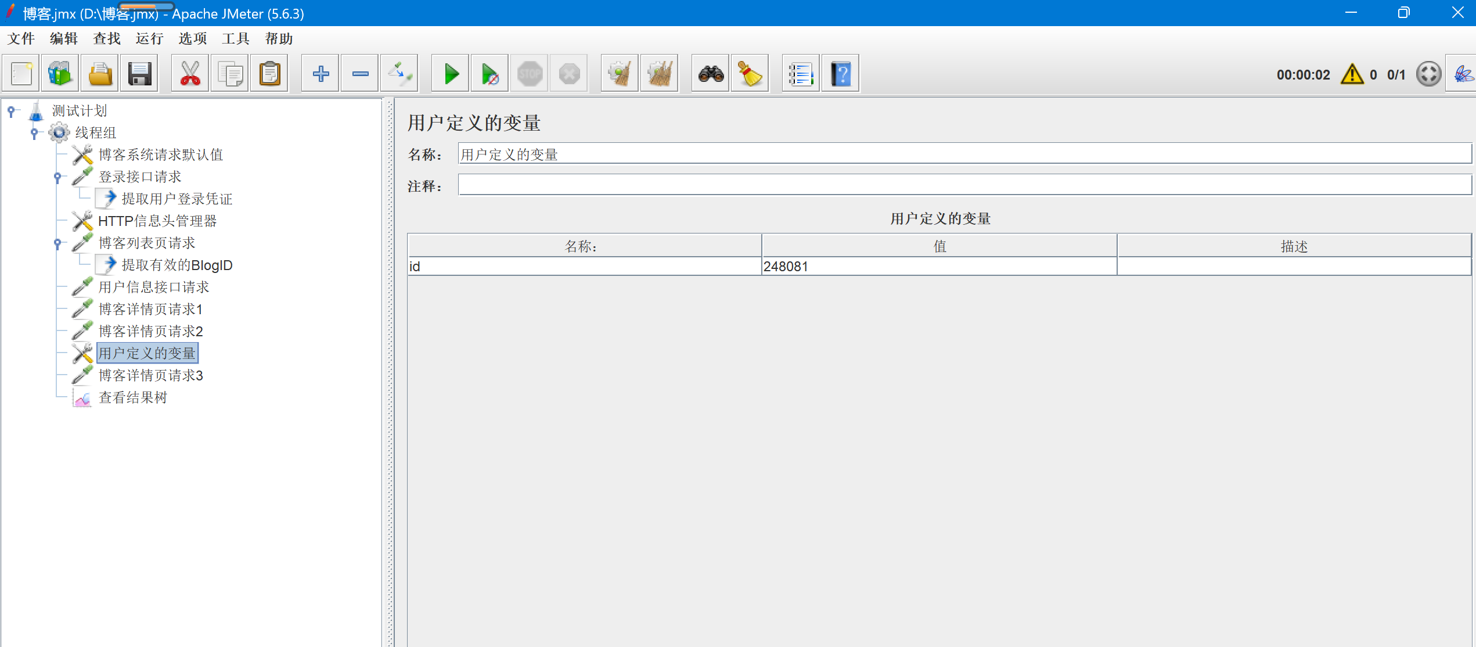Click the plus Expand All icon
The image size is (1476, 647).
pyautogui.click(x=321, y=74)
